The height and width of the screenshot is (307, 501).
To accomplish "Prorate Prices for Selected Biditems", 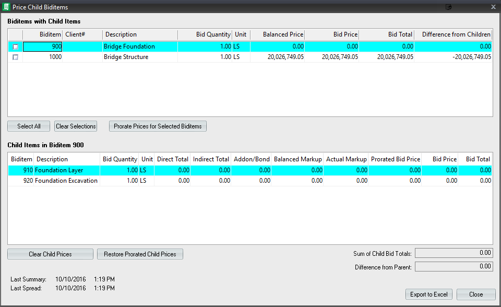I will (158, 126).
